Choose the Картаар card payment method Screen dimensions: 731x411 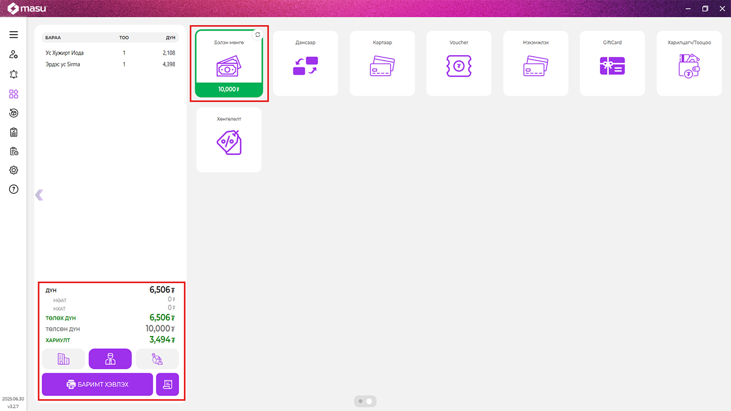(x=382, y=64)
